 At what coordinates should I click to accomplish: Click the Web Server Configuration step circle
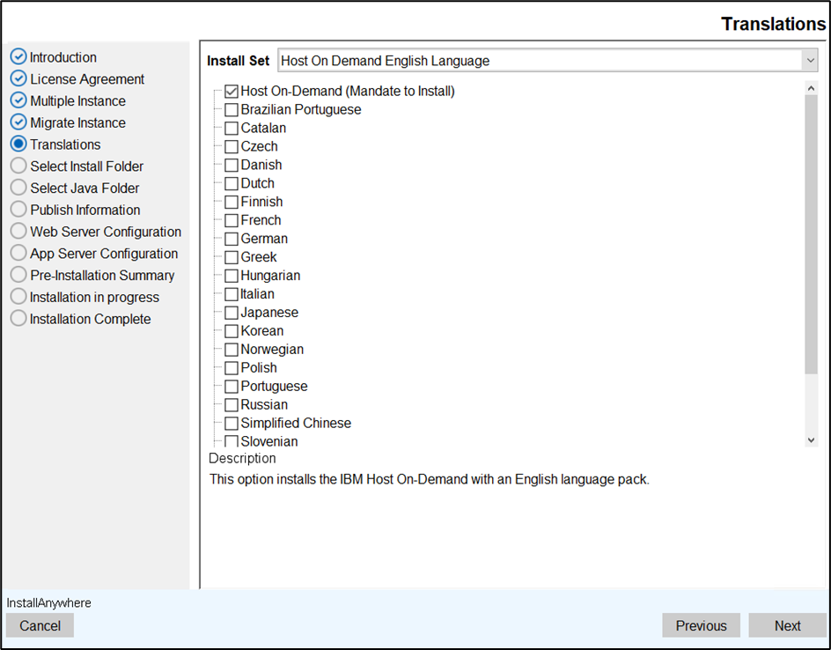click(x=18, y=232)
